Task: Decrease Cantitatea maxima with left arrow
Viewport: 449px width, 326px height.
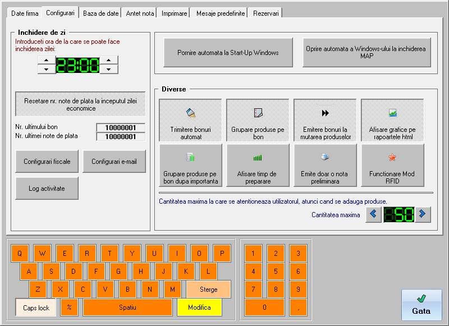Action: pos(373,214)
